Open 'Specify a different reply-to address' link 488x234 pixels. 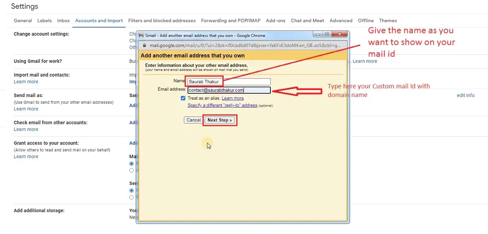click(222, 105)
